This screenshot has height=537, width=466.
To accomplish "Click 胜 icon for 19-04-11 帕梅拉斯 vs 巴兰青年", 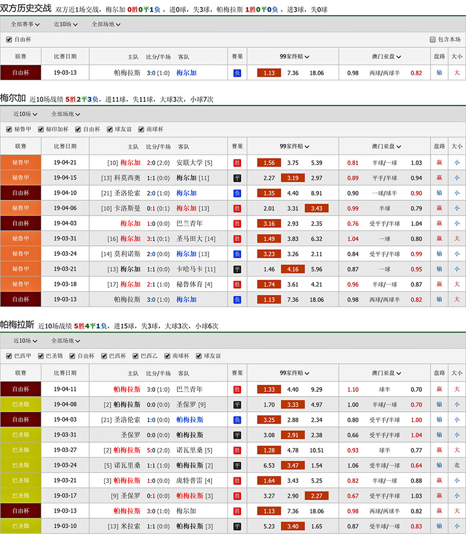I will tap(237, 390).
